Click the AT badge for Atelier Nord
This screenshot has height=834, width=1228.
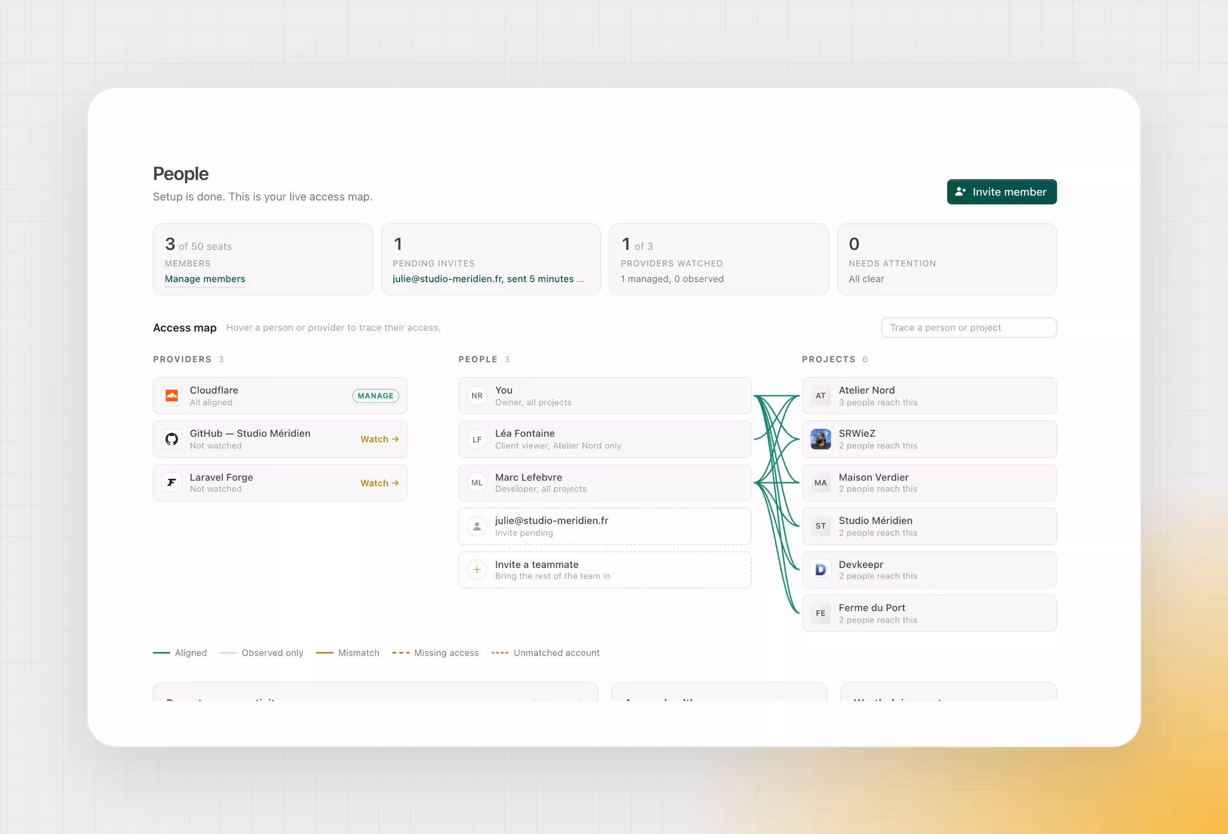pos(821,396)
